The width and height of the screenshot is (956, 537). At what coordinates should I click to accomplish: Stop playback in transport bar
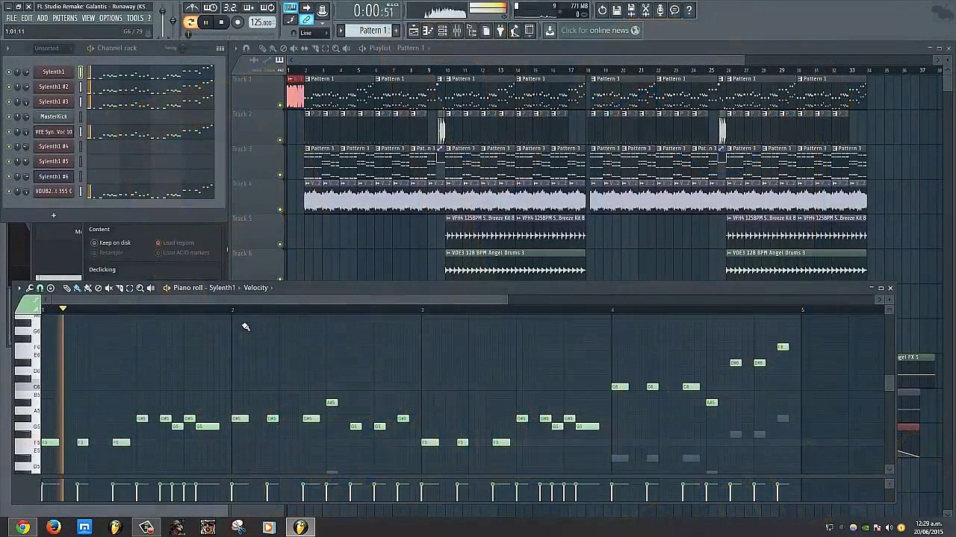[221, 22]
